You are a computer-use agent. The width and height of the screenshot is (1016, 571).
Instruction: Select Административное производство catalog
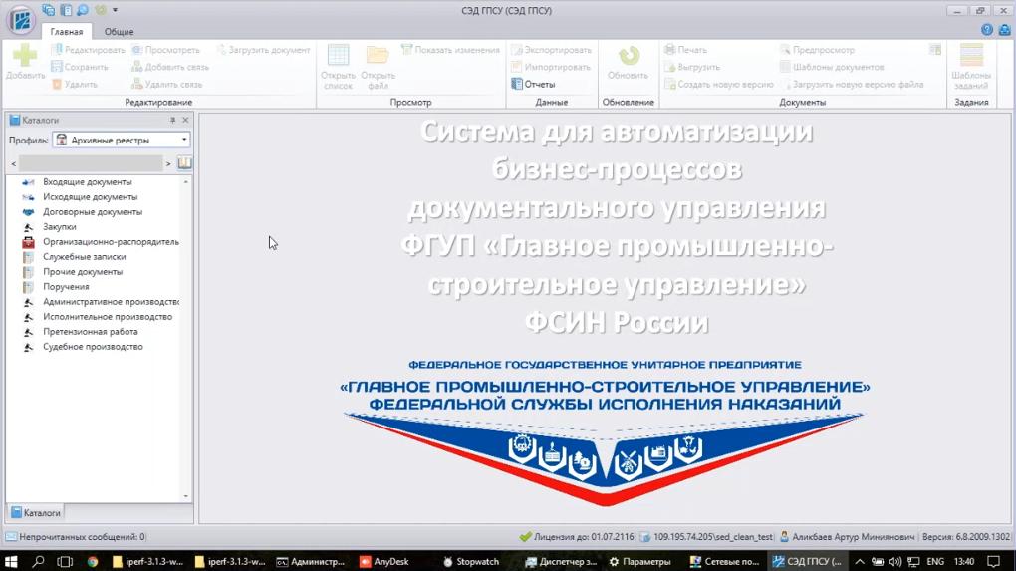click(x=111, y=301)
